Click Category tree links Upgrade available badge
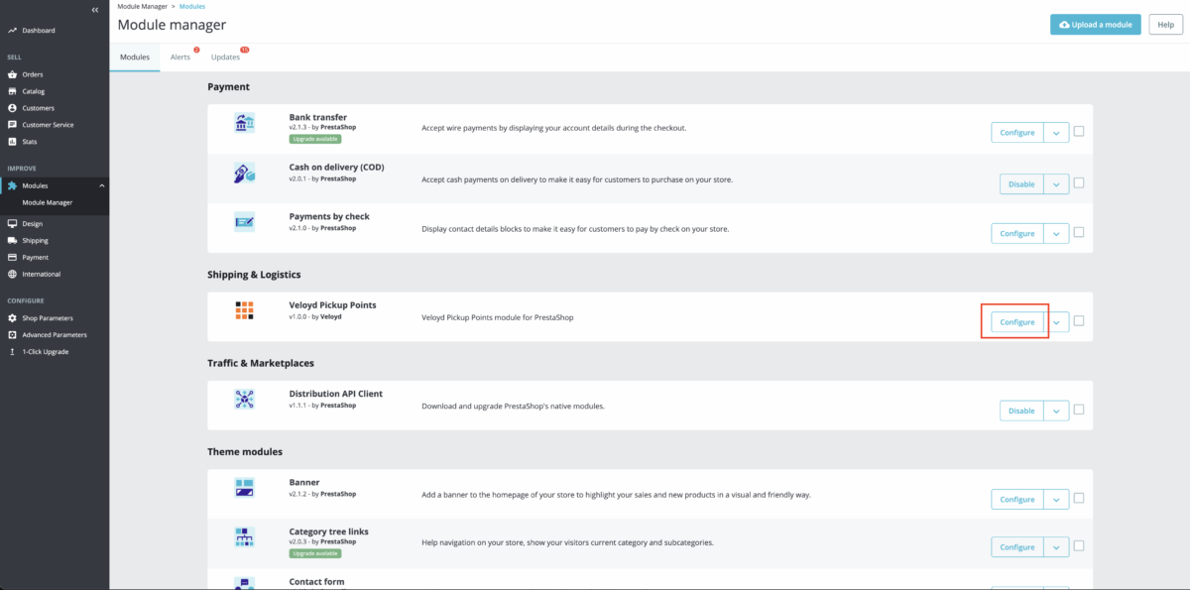The height and width of the screenshot is (590, 1190). coord(315,553)
